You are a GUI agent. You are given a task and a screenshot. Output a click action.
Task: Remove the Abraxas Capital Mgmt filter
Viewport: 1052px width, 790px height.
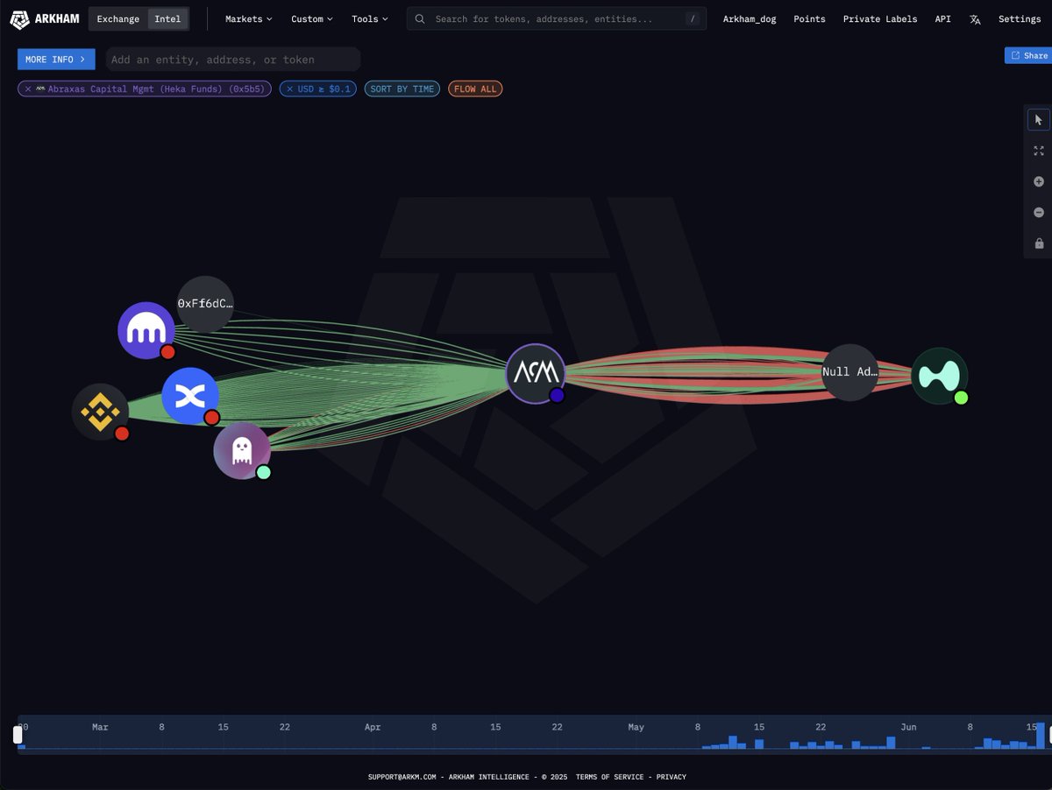[x=28, y=88]
